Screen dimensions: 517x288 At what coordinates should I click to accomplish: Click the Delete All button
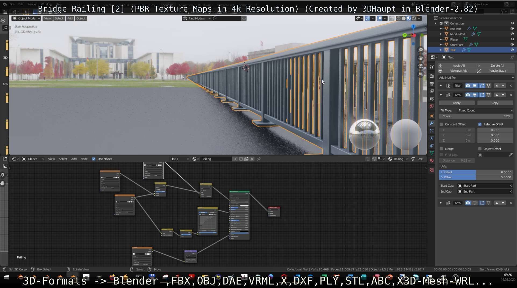point(495,66)
